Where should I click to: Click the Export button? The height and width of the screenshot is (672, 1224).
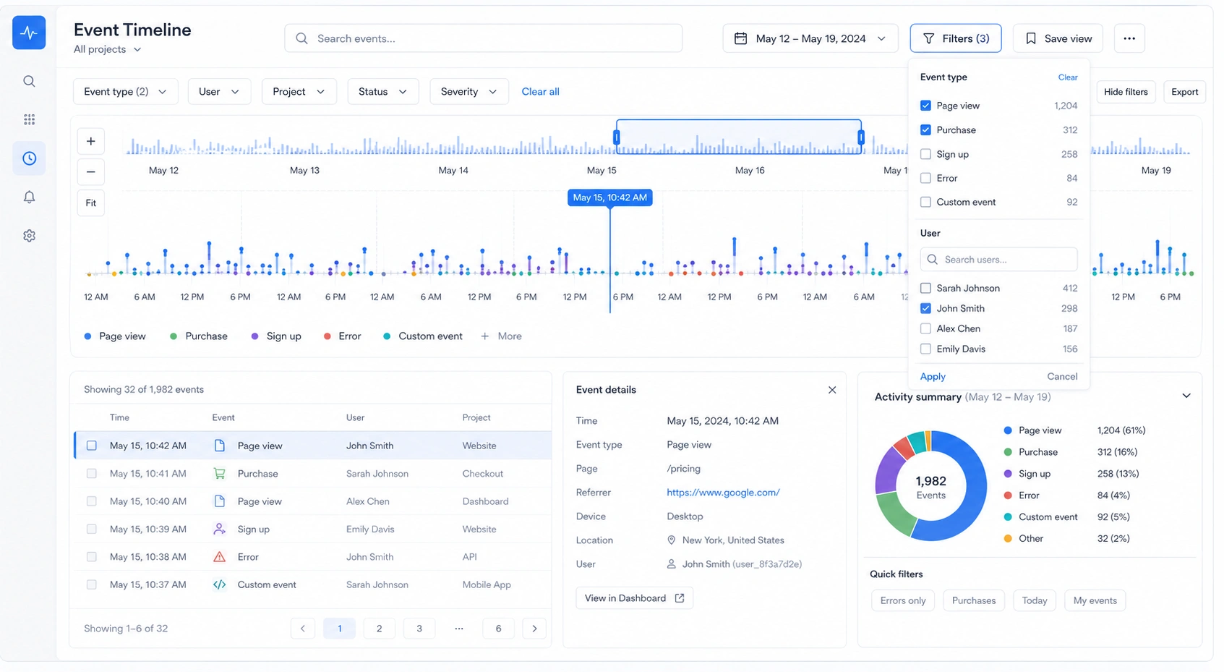pos(1184,92)
